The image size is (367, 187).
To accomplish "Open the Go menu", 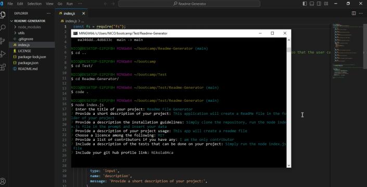I will 60,4.
